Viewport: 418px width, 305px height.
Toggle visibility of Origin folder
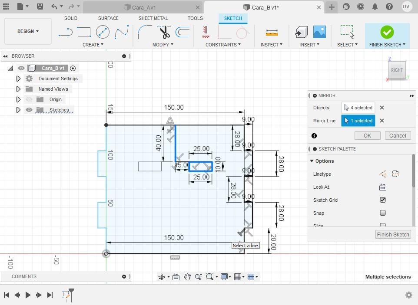(29, 99)
